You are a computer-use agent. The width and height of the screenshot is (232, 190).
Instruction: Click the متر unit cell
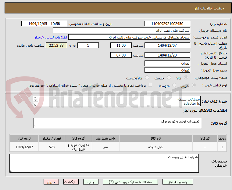pos(105,147)
